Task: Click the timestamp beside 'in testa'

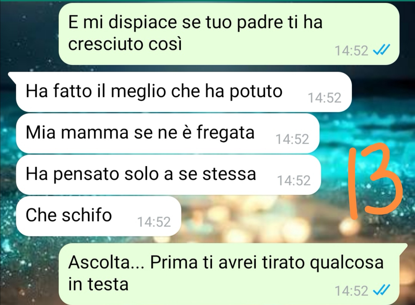Action: coord(352,291)
